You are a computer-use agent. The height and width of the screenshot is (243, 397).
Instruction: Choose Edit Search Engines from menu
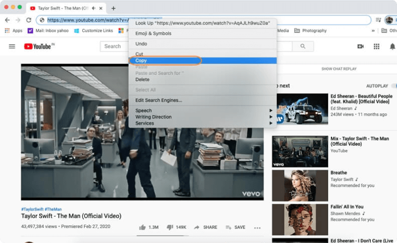point(158,100)
